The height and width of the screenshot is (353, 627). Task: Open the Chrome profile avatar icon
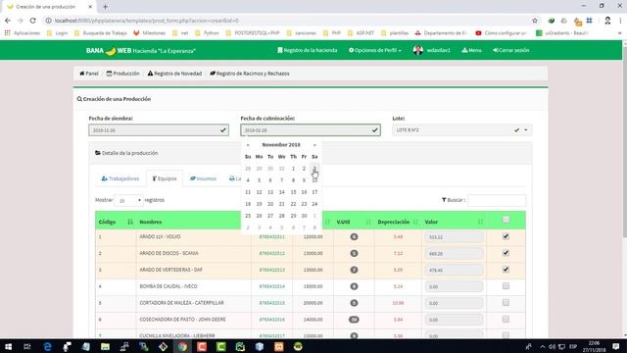coord(607,21)
